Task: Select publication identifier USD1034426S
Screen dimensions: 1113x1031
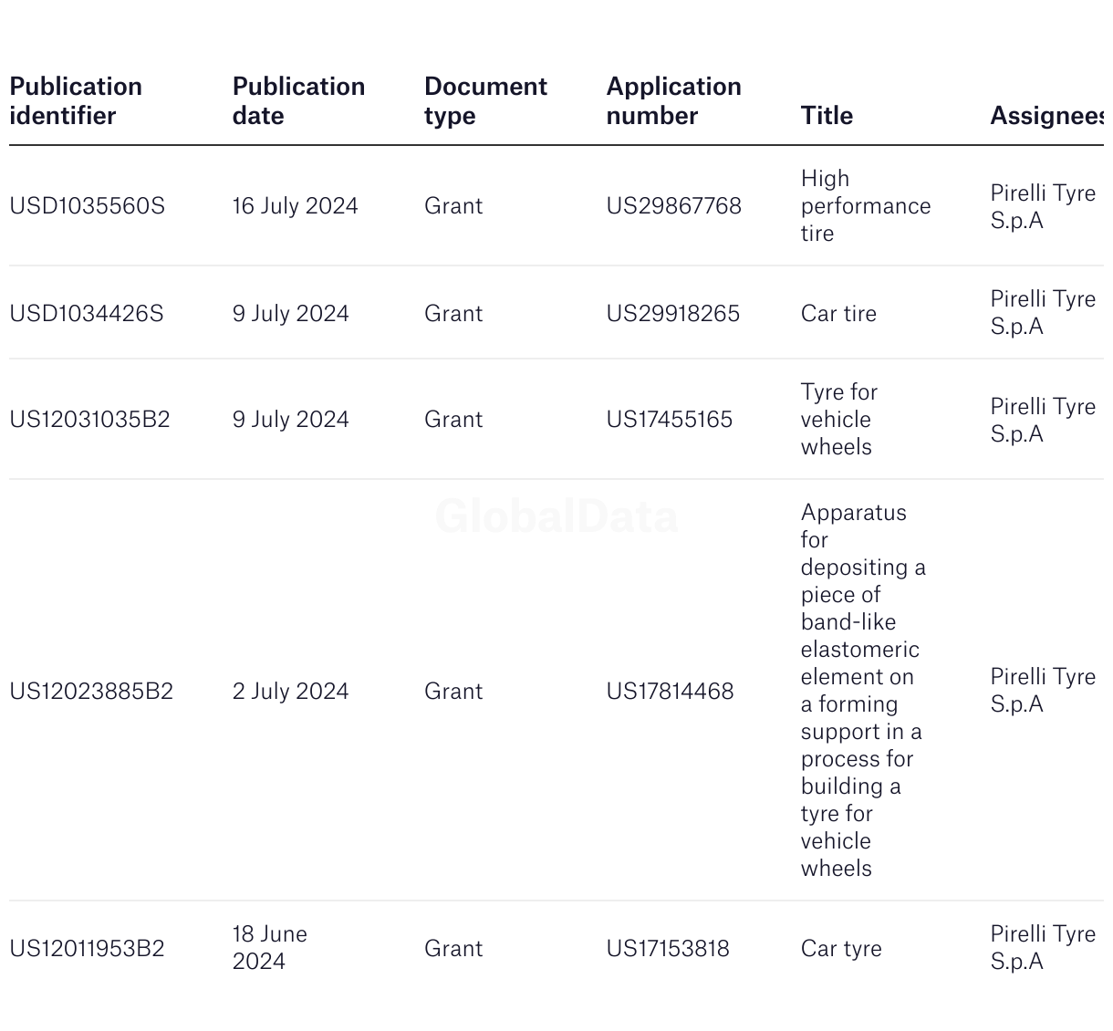Action: point(87,314)
